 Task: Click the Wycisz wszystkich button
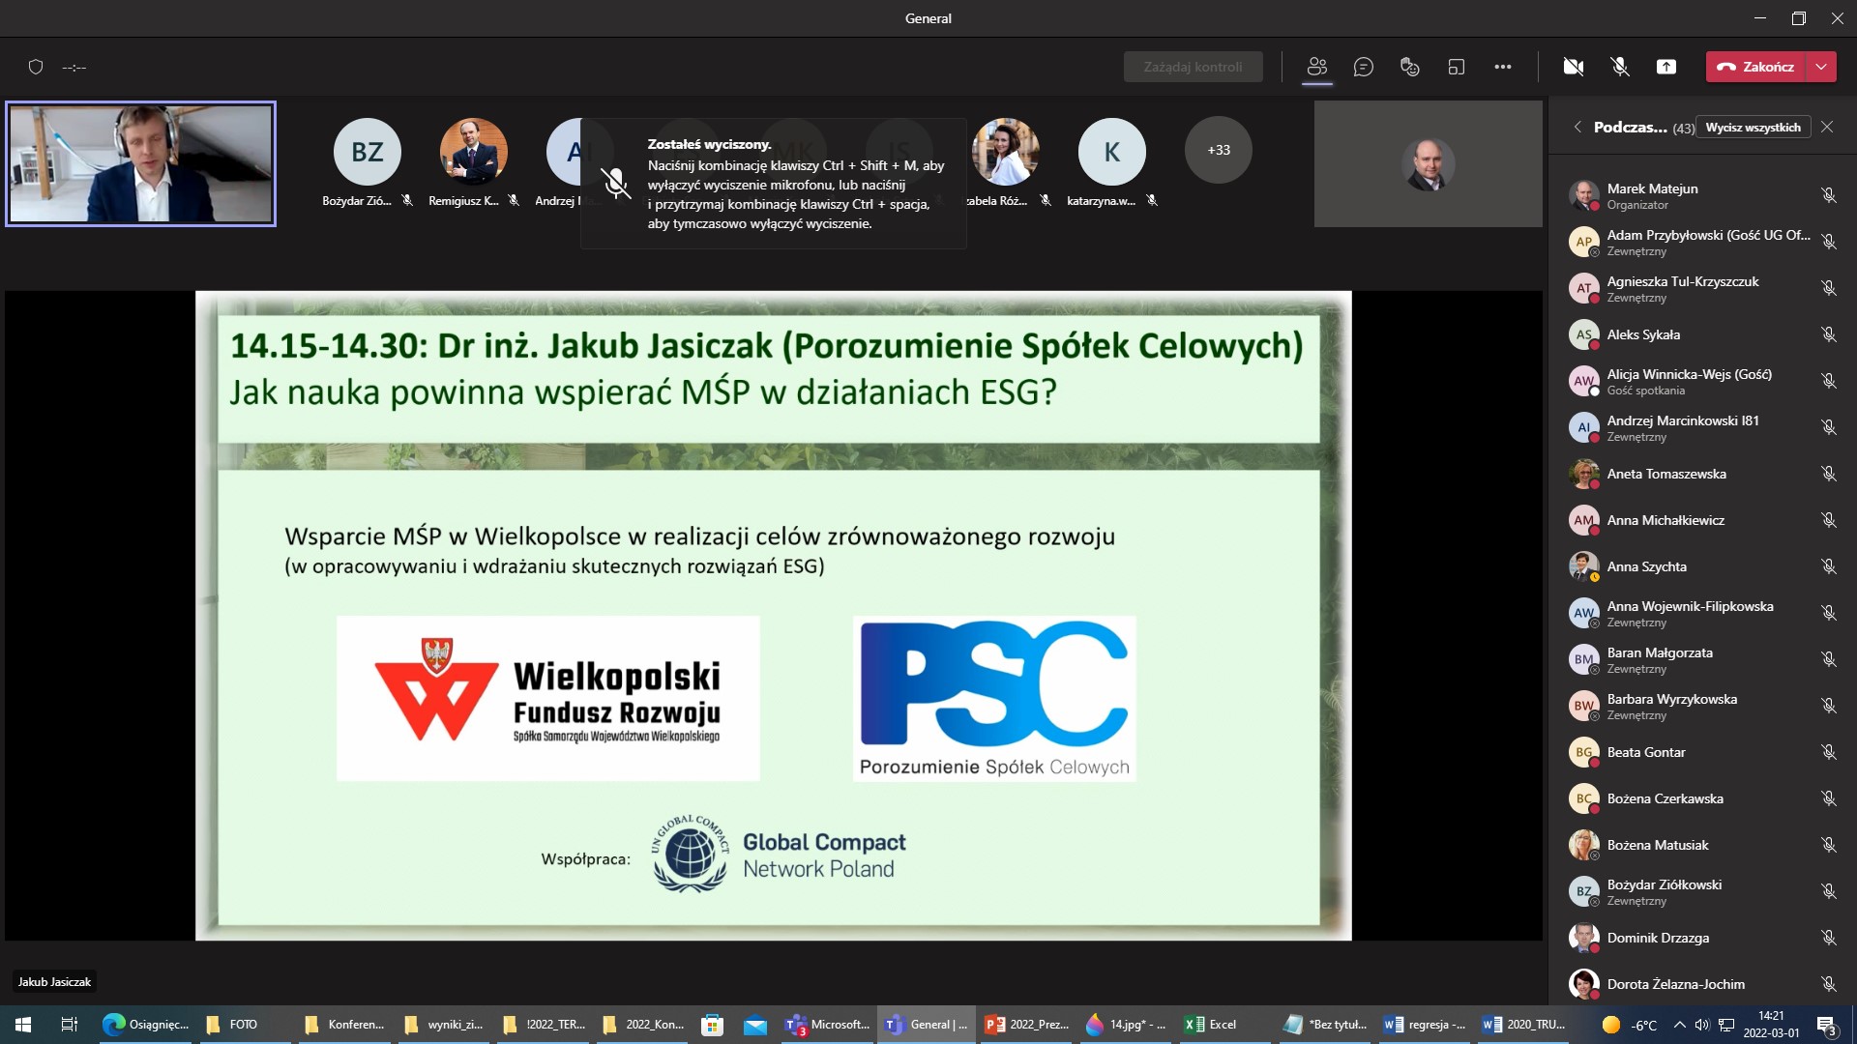(1754, 127)
